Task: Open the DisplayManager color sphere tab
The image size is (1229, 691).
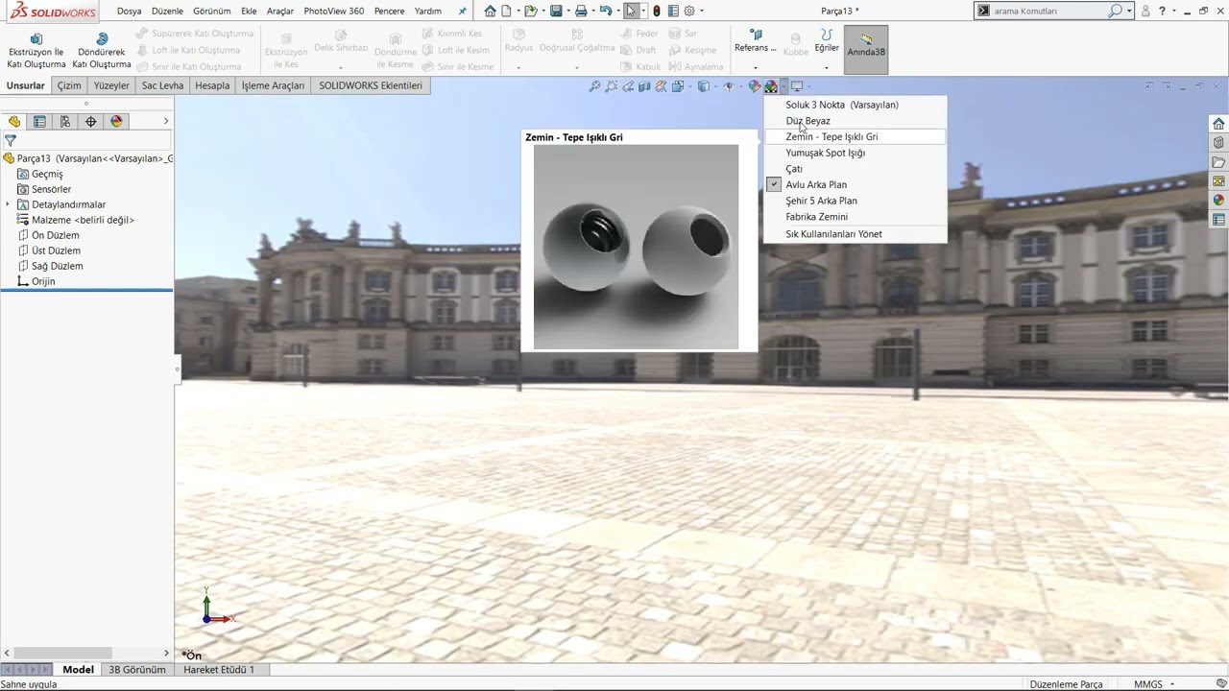Action: [117, 122]
